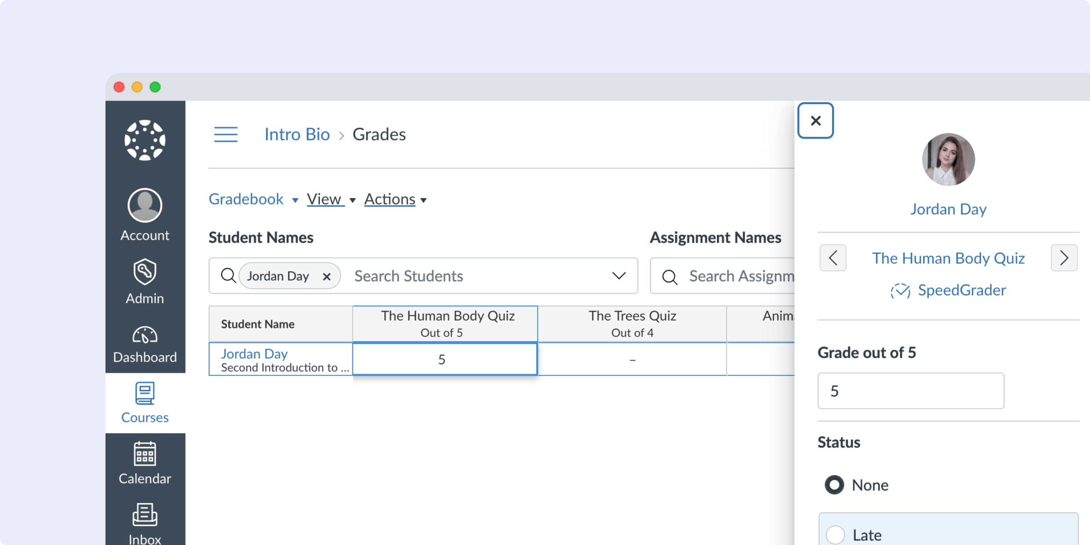Open the Calendar from sidebar

click(x=145, y=463)
